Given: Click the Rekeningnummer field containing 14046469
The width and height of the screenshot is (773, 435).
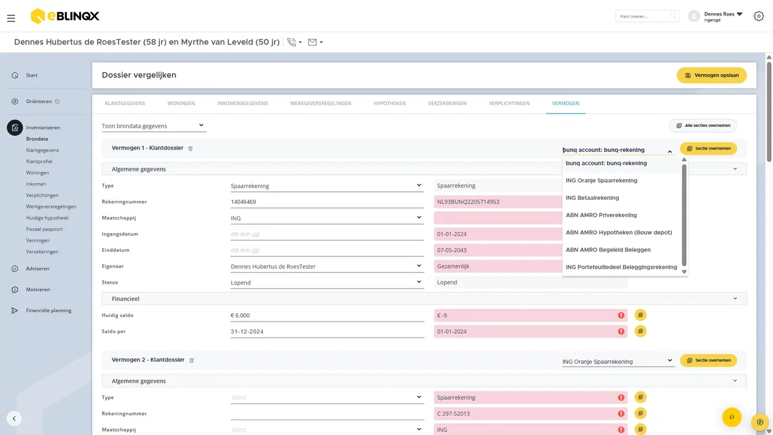Looking at the screenshot, I should 327,202.
